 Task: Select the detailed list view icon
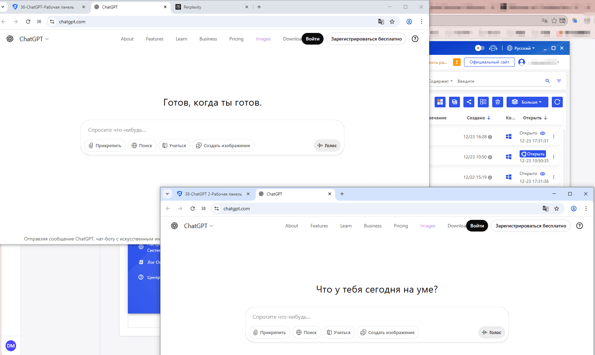483,102
